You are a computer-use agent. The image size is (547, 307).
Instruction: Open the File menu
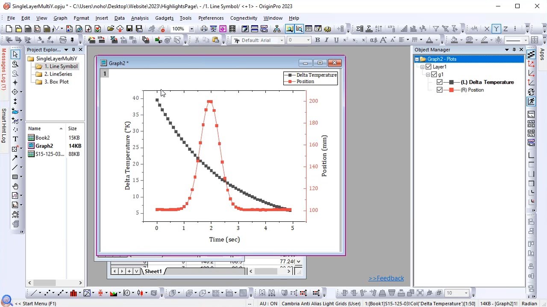coord(11,18)
